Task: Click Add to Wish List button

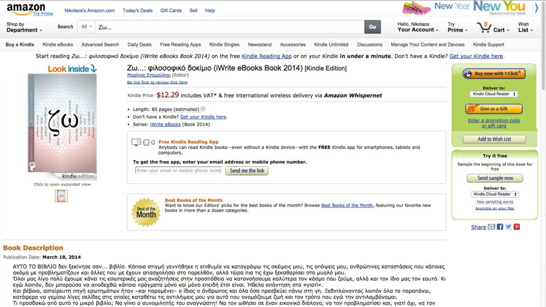Action: [494, 139]
